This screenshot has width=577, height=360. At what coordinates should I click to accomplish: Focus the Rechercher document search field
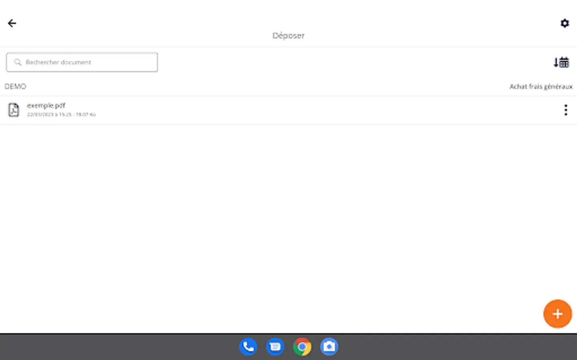click(x=82, y=62)
